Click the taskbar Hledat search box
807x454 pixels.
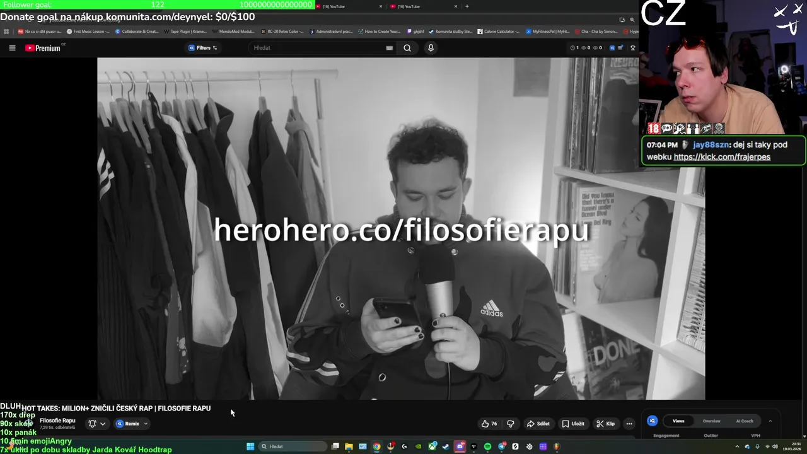pyautogui.click(x=293, y=446)
